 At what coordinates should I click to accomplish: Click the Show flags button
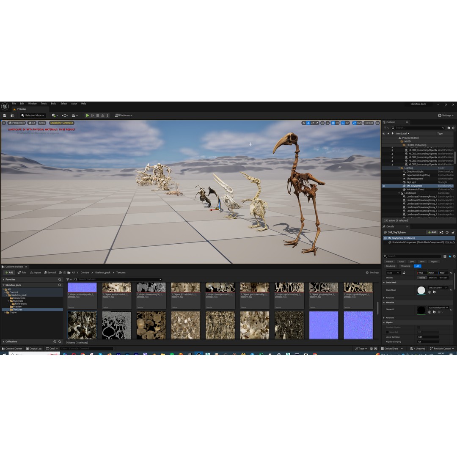pyautogui.click(x=42, y=123)
